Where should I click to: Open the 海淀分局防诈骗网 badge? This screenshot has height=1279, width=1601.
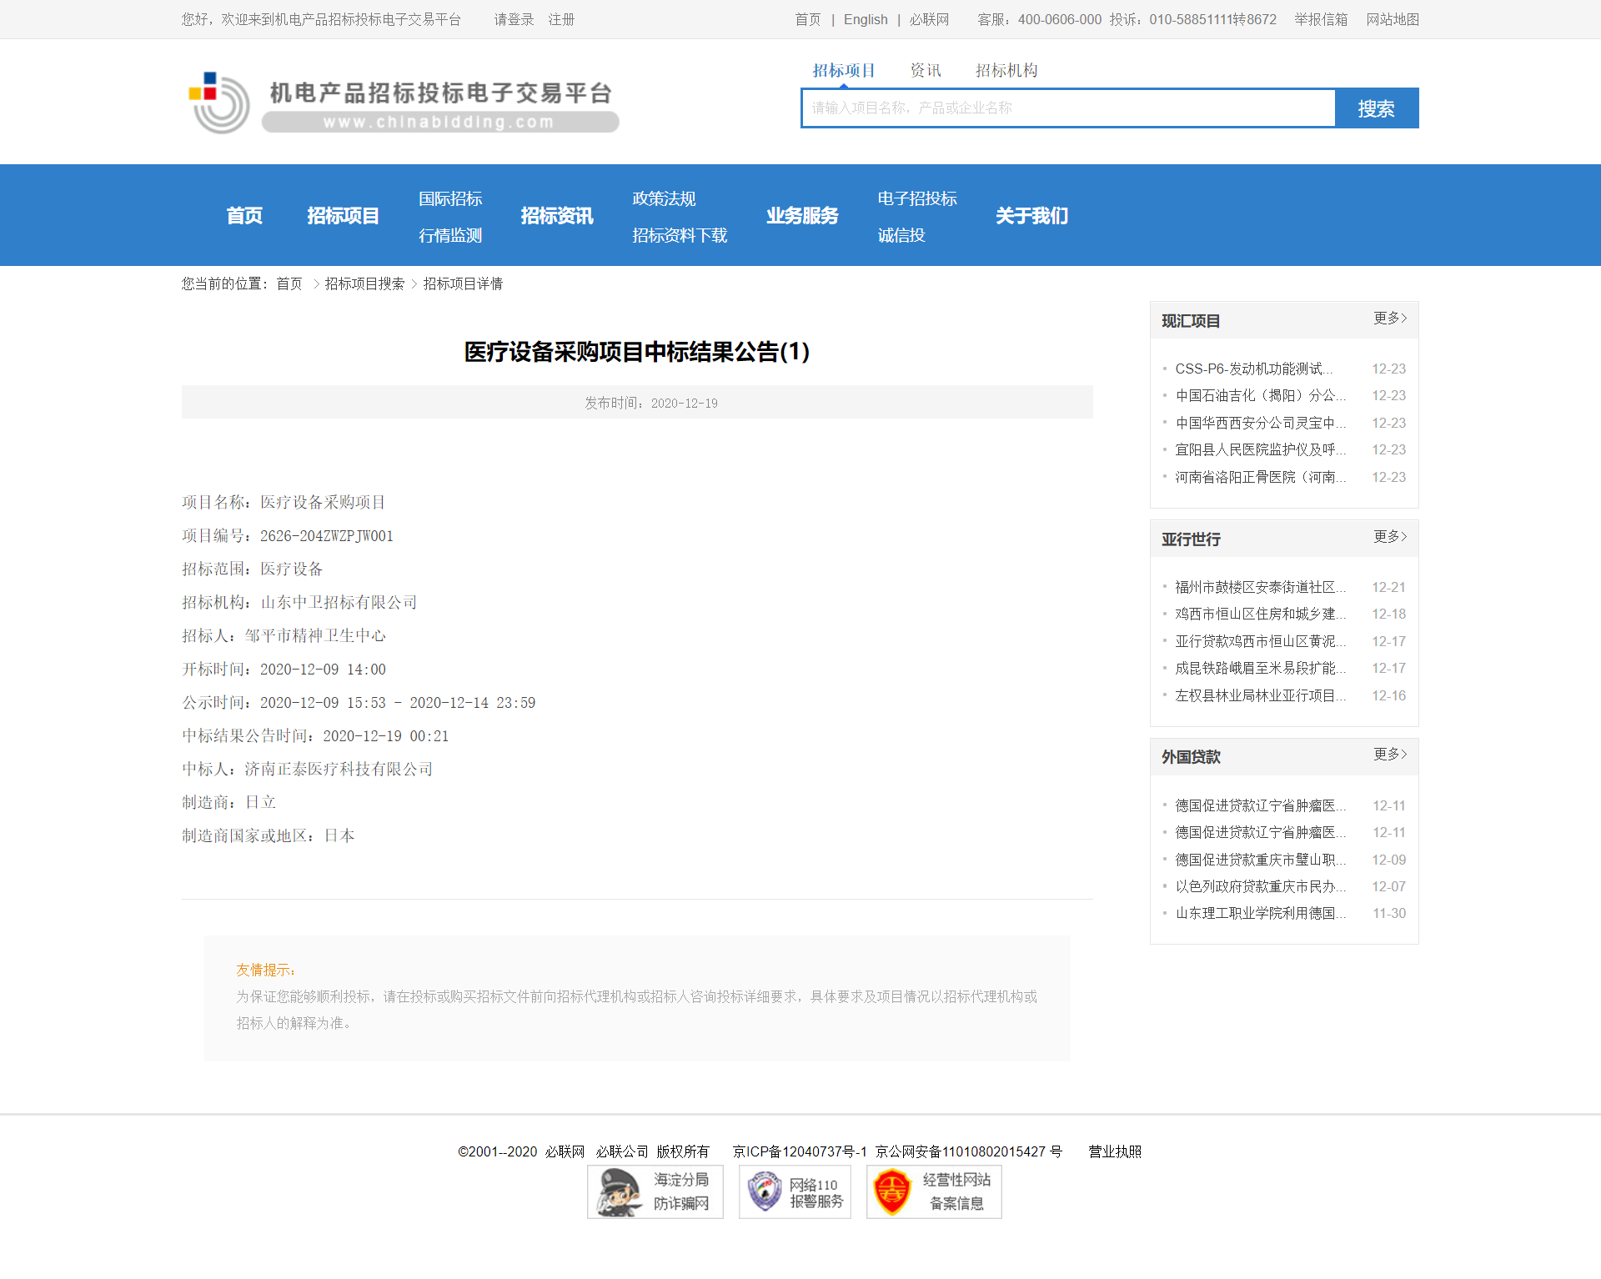pos(655,1191)
